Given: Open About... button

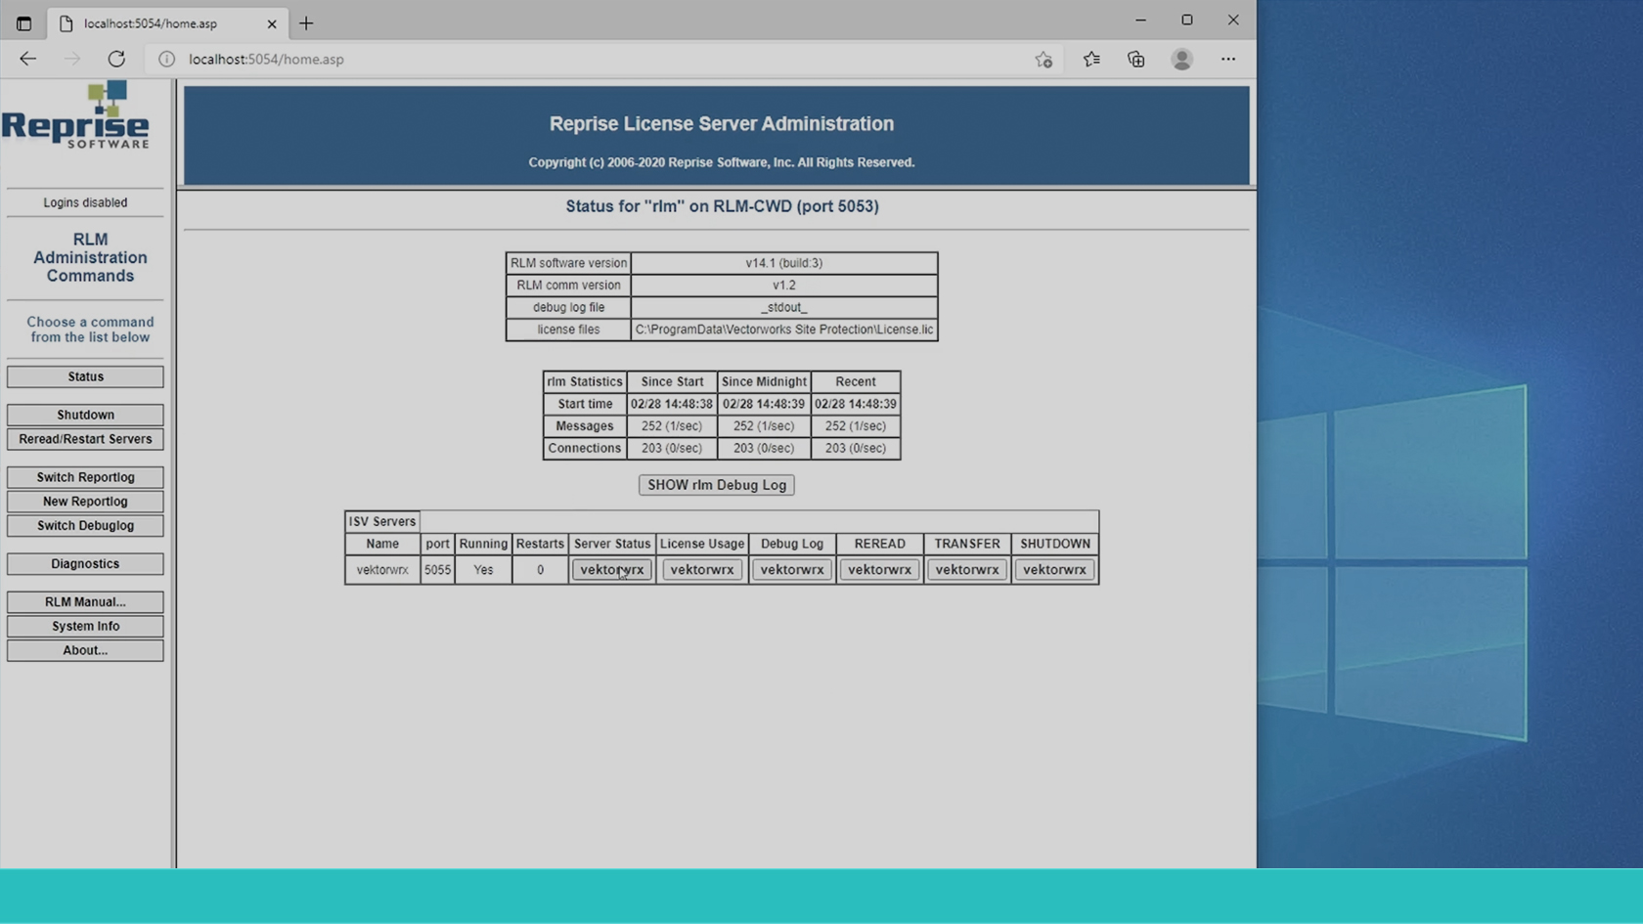Looking at the screenshot, I should (x=85, y=650).
